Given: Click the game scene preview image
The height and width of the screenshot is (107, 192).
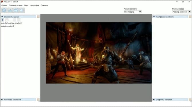Looking at the screenshot, I should 99,53.
